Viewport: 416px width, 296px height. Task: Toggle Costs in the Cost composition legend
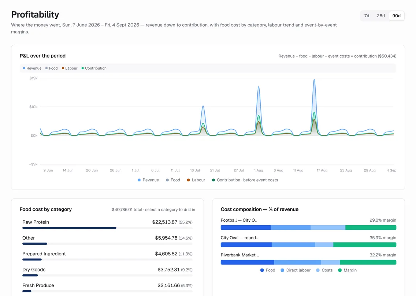(x=324, y=270)
